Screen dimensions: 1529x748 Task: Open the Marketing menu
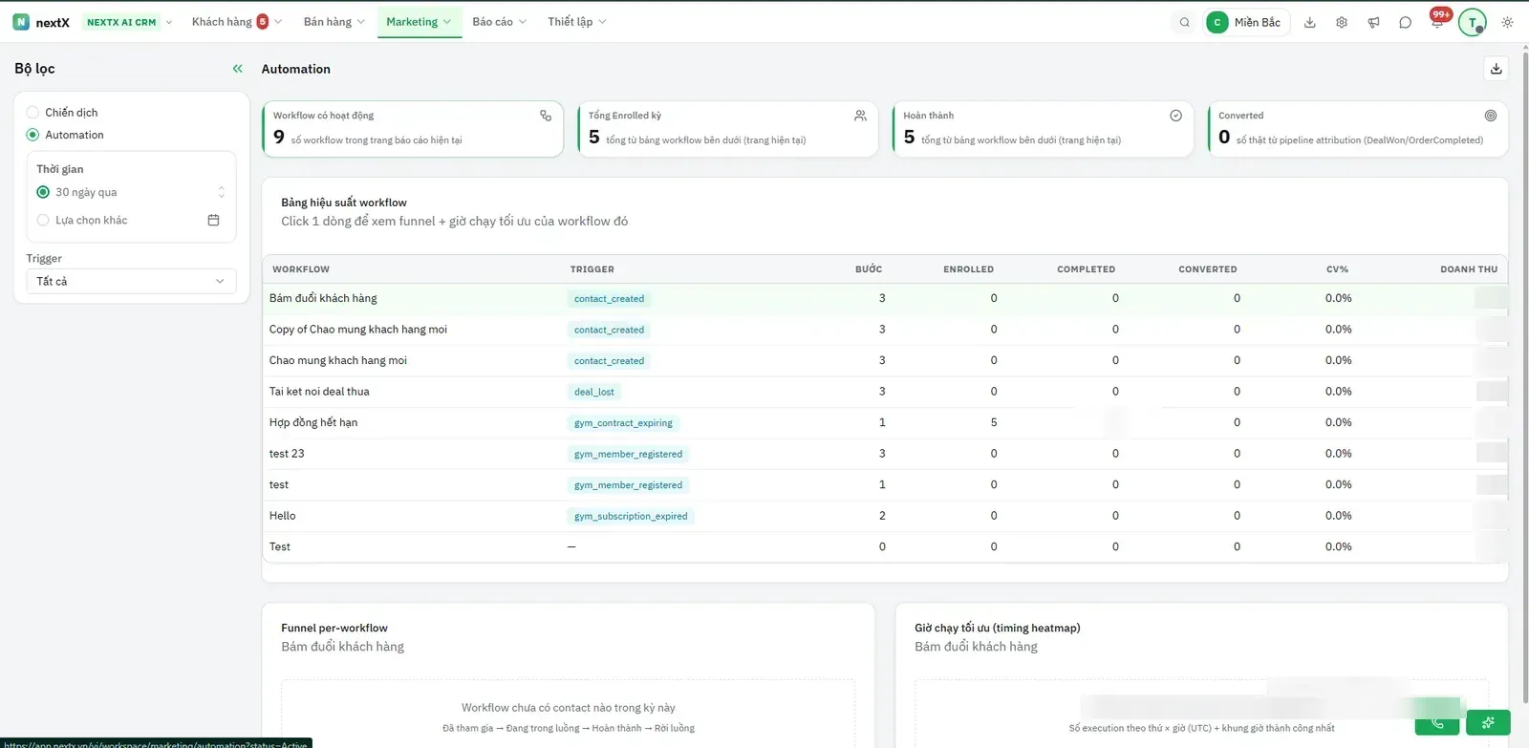419,22
